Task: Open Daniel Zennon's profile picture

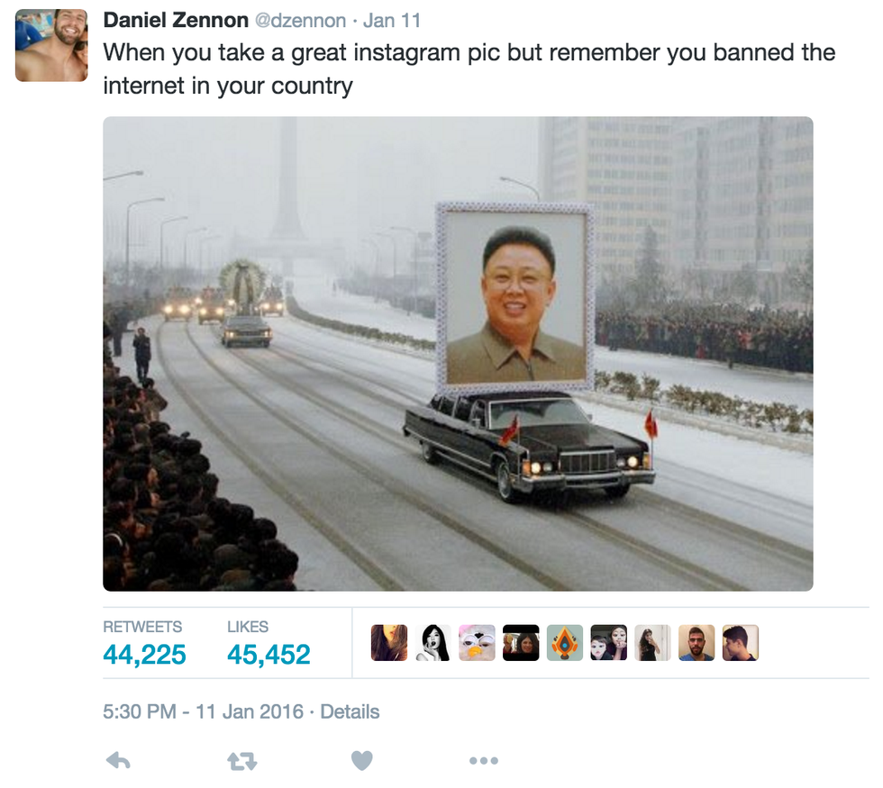Action: (x=51, y=46)
